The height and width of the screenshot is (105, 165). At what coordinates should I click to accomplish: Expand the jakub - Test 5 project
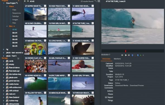[x=4, y=56]
